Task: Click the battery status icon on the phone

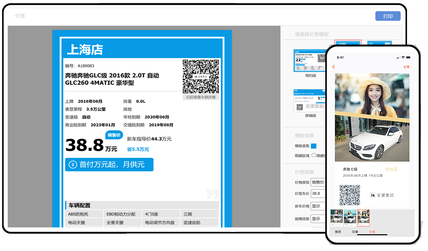Action: (x=408, y=58)
